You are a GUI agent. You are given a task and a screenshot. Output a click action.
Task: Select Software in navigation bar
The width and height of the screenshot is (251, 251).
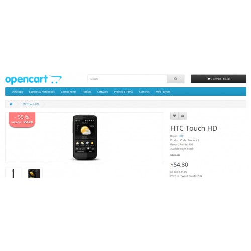(102, 92)
